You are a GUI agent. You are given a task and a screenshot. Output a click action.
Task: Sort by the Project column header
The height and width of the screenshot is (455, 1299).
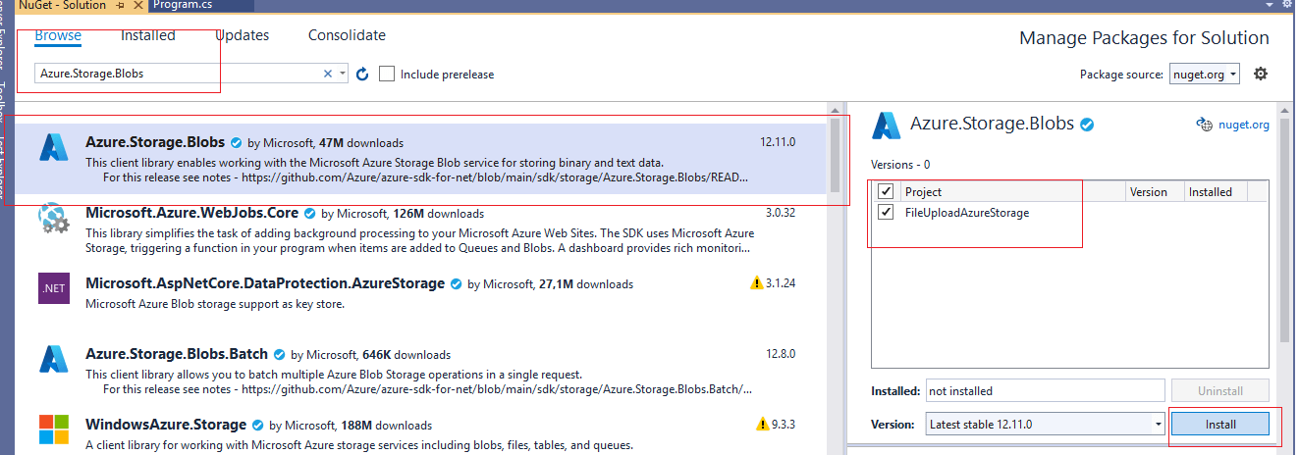pyautogui.click(x=1011, y=191)
